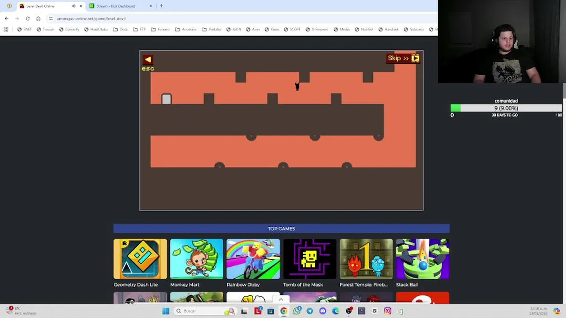
Task: Open Stack Ball game thumbnail
Action: pyautogui.click(x=423, y=259)
